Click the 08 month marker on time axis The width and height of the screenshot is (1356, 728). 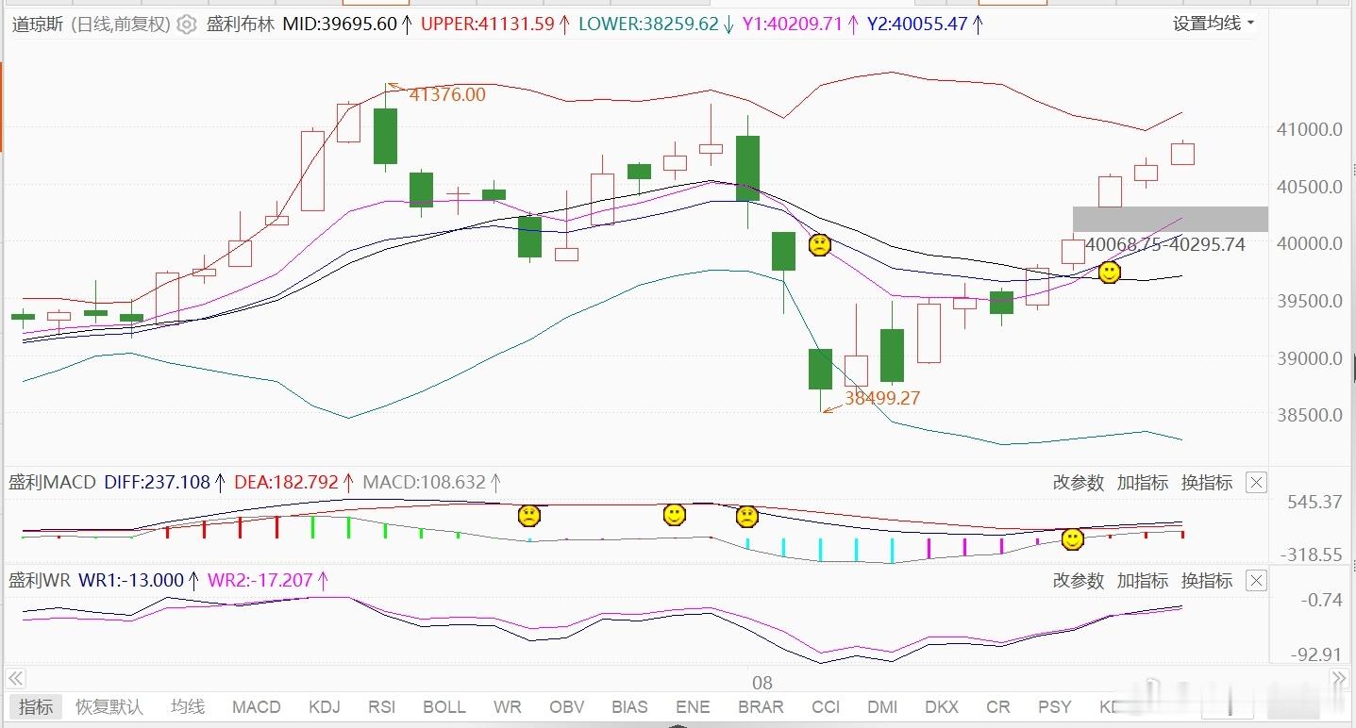click(762, 683)
